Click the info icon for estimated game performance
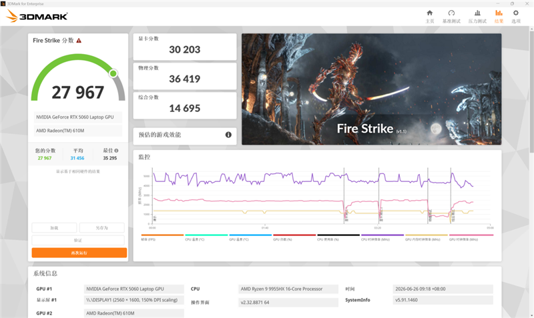 (x=228, y=135)
